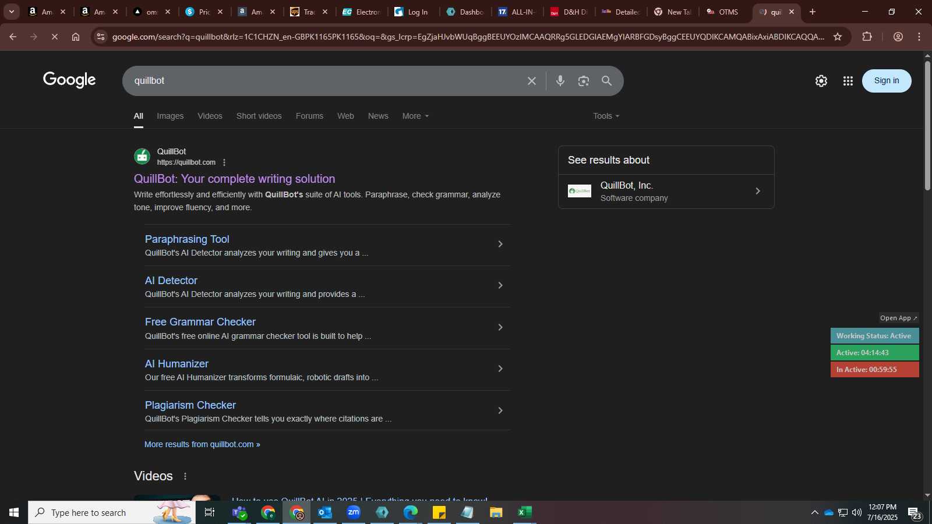Switch to the Short videos tab

pos(259,116)
